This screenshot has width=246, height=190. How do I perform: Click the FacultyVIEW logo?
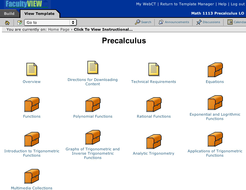pos(27,4)
